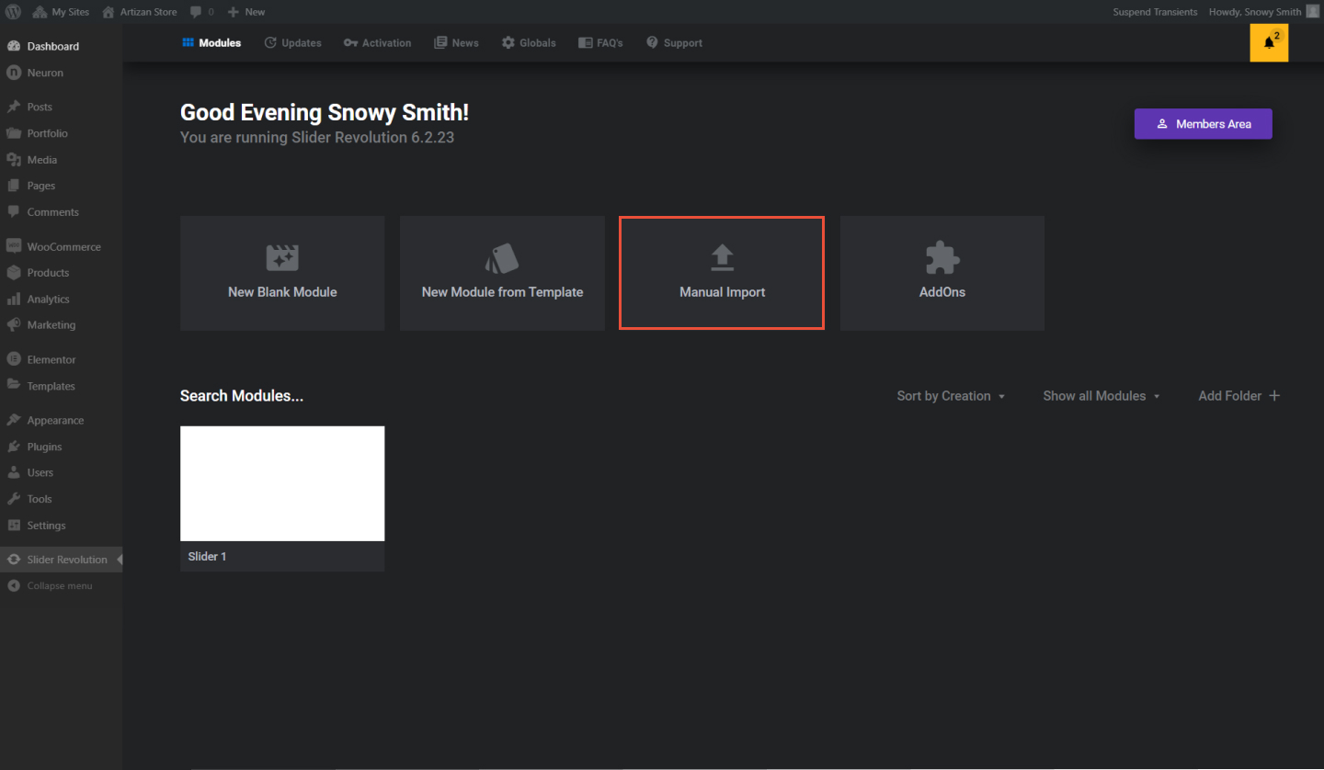Open My Sites in admin bar
Image resolution: width=1324 pixels, height=770 pixels.
(61, 12)
